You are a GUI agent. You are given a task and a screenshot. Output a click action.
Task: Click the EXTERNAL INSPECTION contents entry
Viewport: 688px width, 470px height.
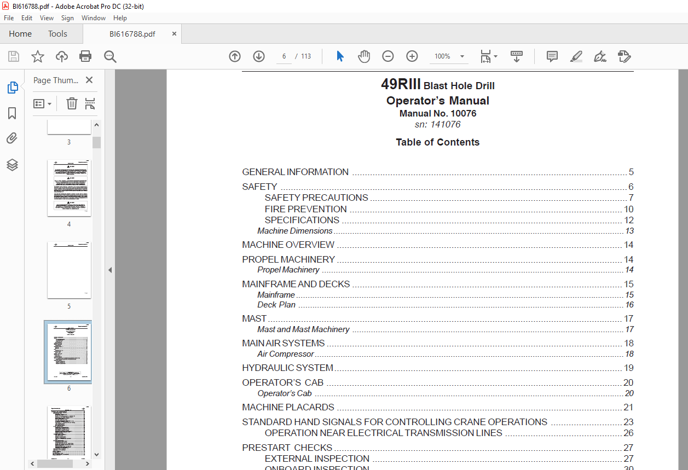449,459
